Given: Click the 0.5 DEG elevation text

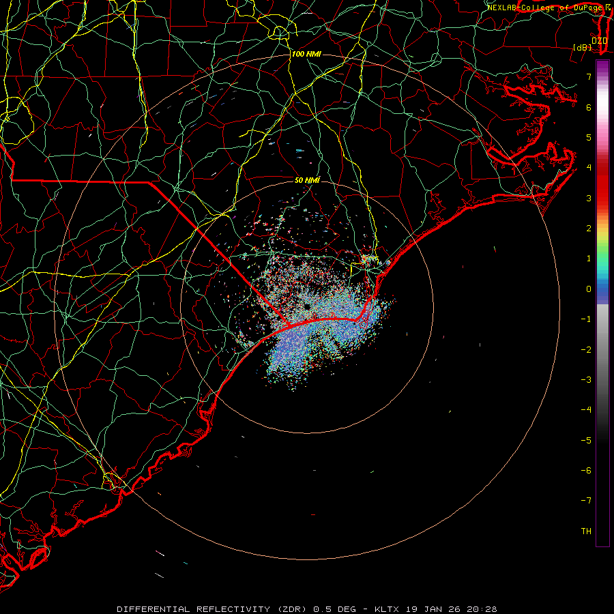Looking at the screenshot, I should click(335, 609).
